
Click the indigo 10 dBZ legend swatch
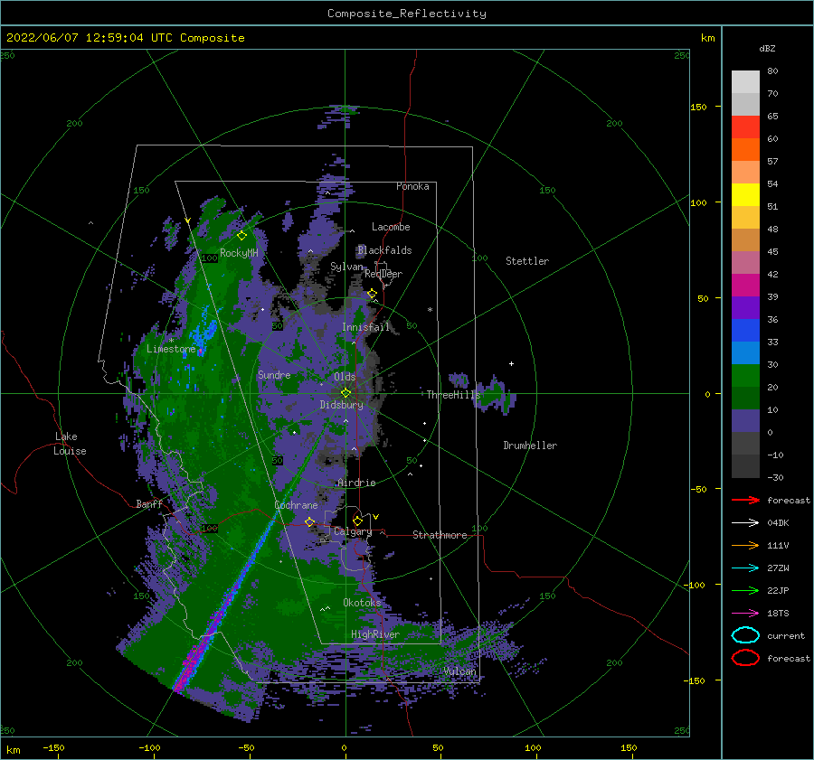745,421
